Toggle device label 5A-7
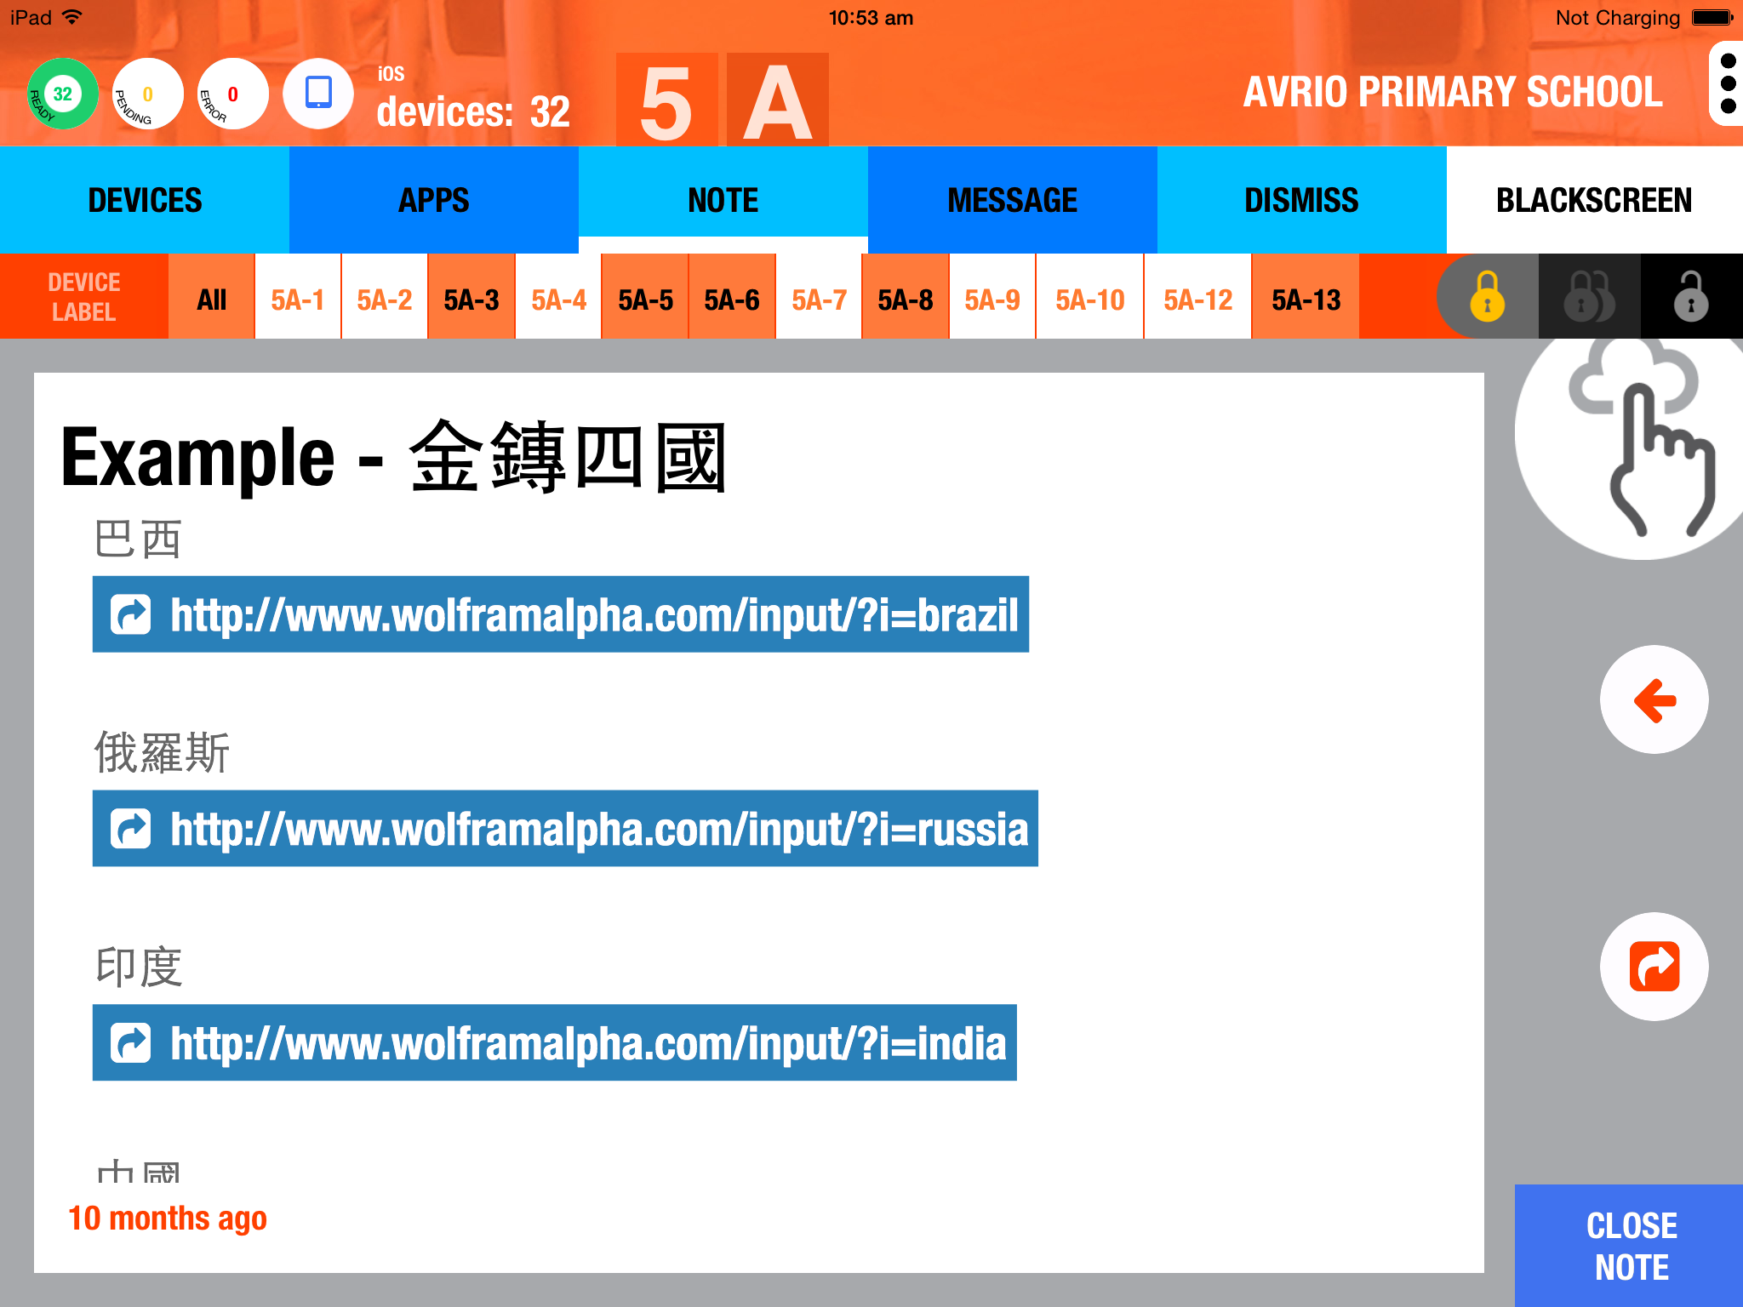 [x=819, y=296]
